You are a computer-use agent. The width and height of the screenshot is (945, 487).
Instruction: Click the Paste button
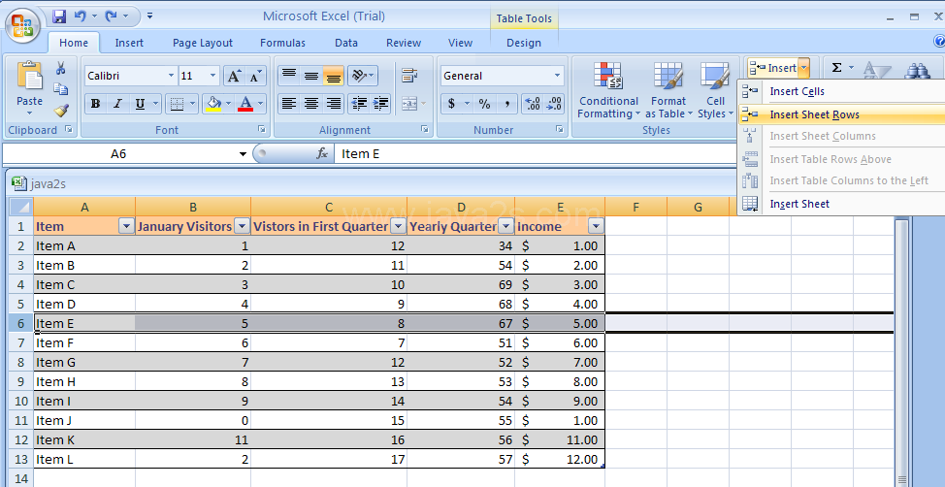pyautogui.click(x=29, y=88)
